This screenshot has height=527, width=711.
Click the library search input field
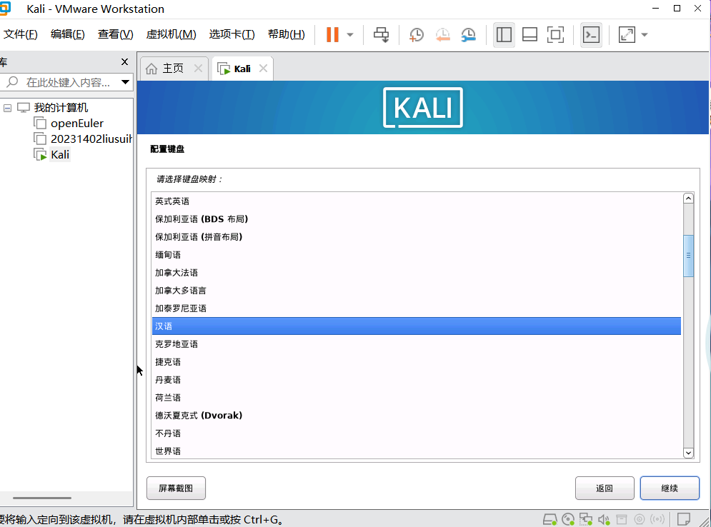pos(67,82)
